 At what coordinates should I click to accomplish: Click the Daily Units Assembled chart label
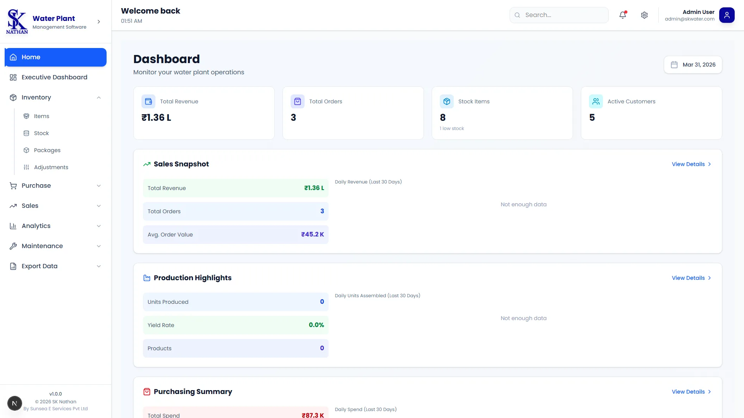(377, 296)
